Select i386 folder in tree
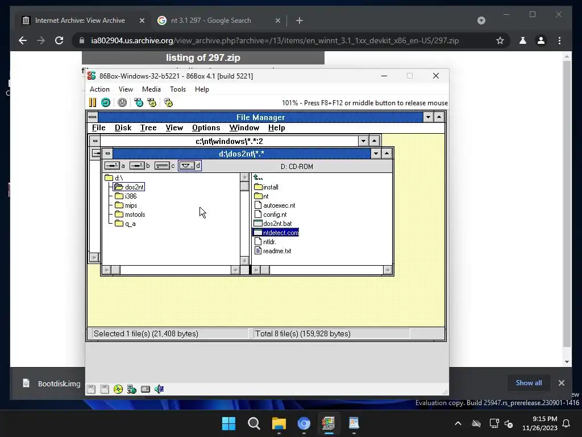Image resolution: width=582 pixels, height=437 pixels. coord(126,196)
